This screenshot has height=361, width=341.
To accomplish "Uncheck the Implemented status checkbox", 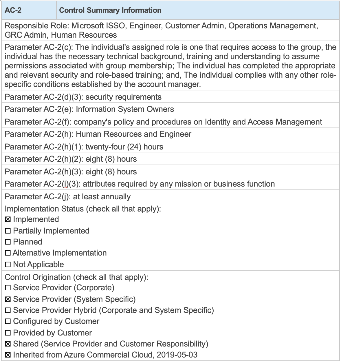I will (8, 220).
